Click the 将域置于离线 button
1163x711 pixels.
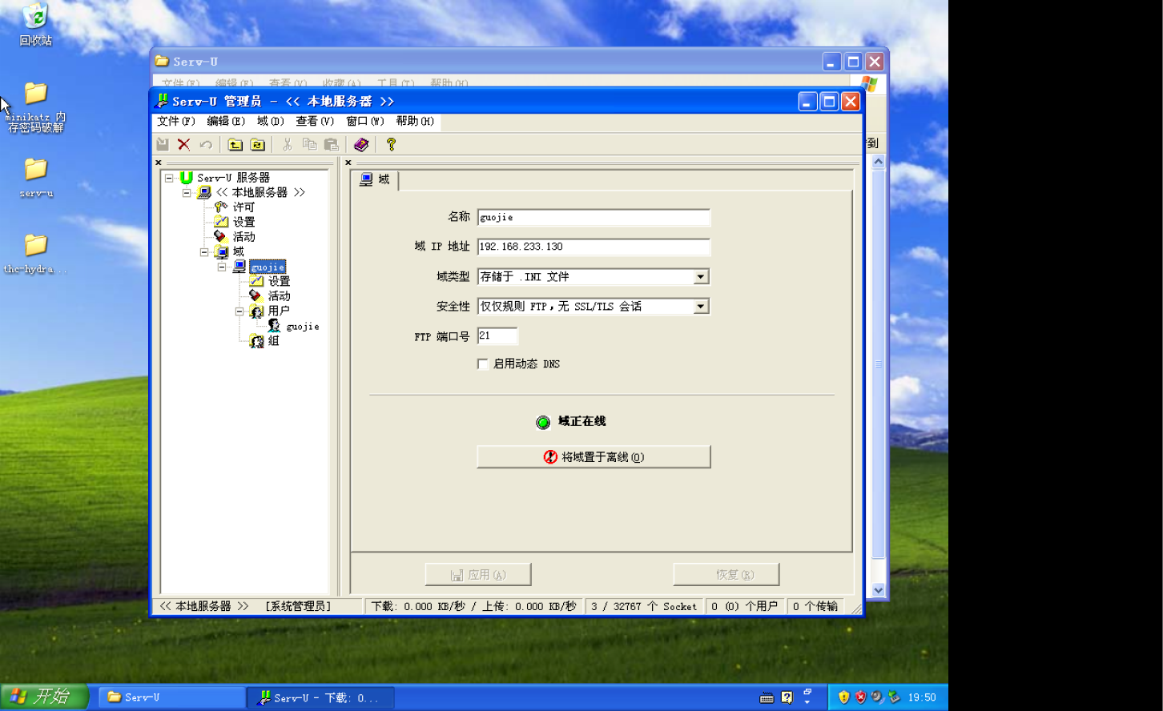[594, 457]
